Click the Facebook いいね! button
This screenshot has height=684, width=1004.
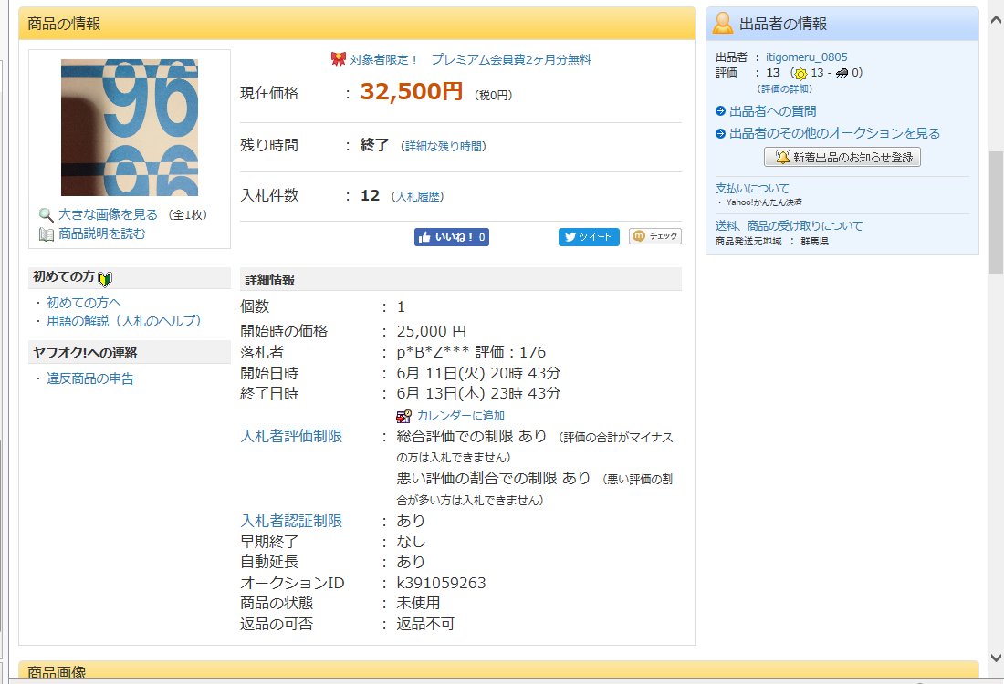[452, 237]
